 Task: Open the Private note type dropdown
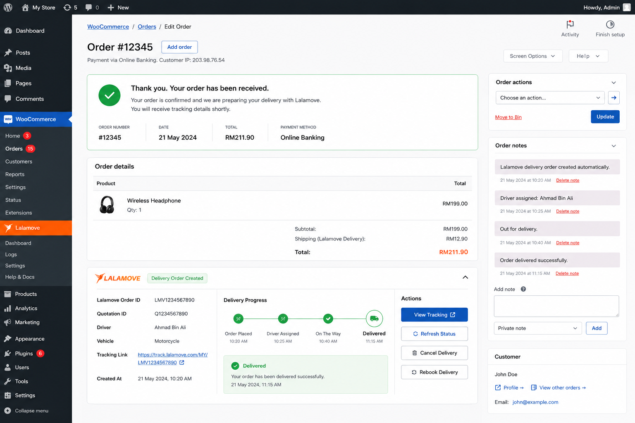click(538, 328)
